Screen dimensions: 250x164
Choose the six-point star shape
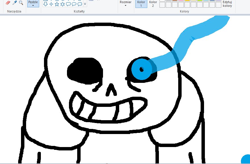[63, 4]
